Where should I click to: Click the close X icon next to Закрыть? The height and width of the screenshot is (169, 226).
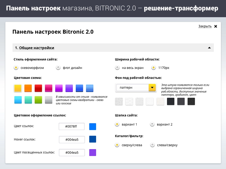coord(215,26)
